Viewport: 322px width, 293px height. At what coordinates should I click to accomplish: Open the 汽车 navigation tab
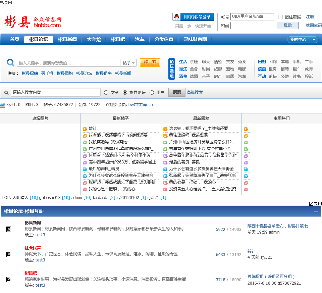pyautogui.click(x=140, y=40)
